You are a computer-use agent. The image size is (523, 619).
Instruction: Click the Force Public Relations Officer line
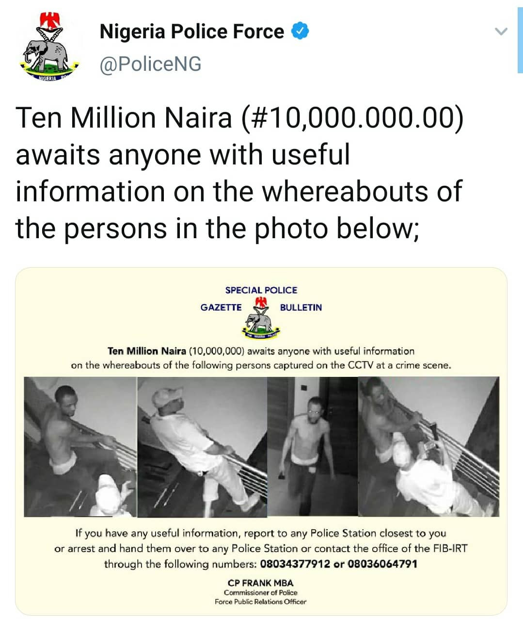pos(260,602)
